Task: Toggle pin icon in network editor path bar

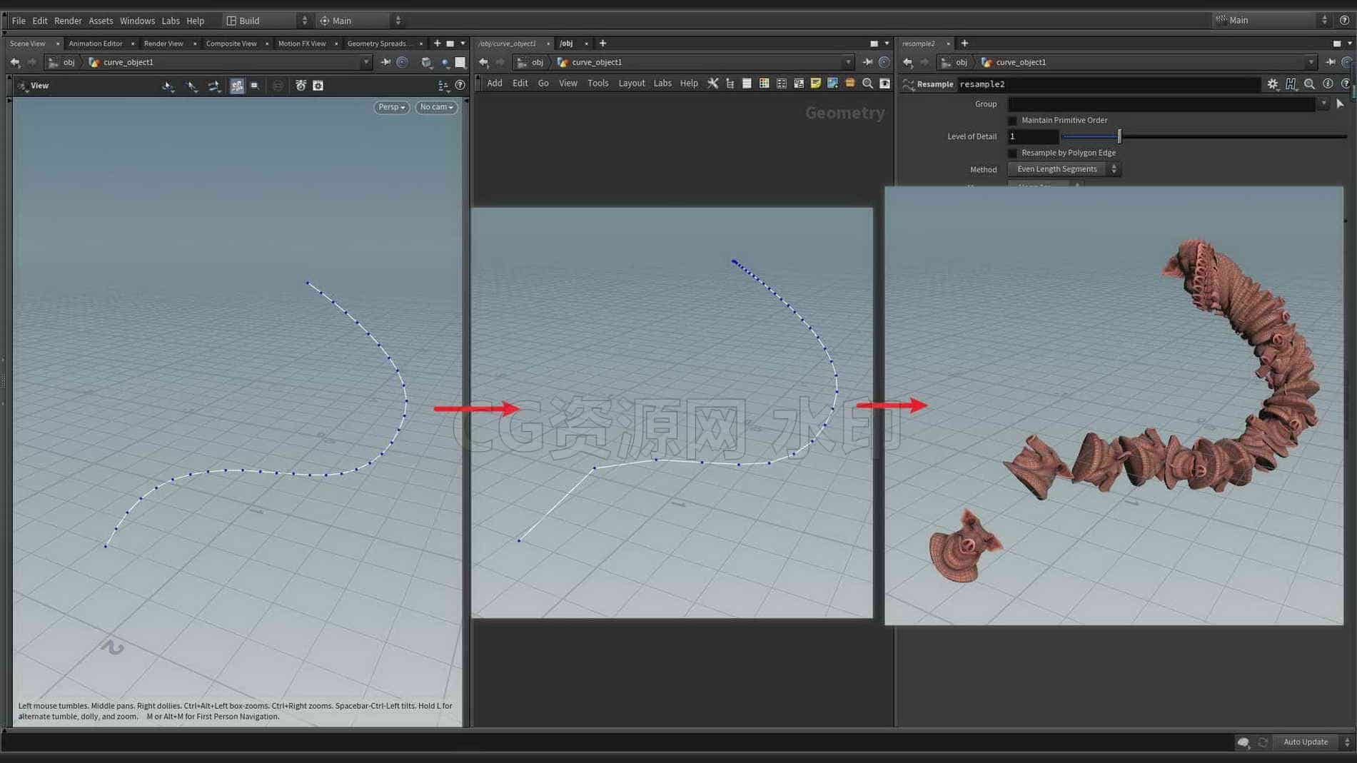Action: click(x=867, y=63)
